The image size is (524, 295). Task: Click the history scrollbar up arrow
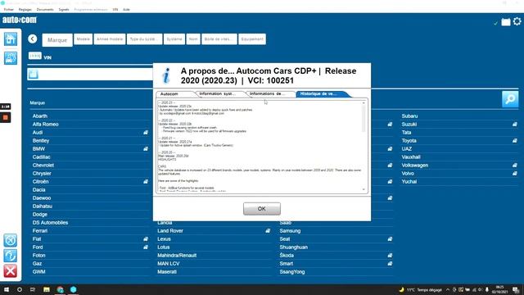tap(364, 102)
